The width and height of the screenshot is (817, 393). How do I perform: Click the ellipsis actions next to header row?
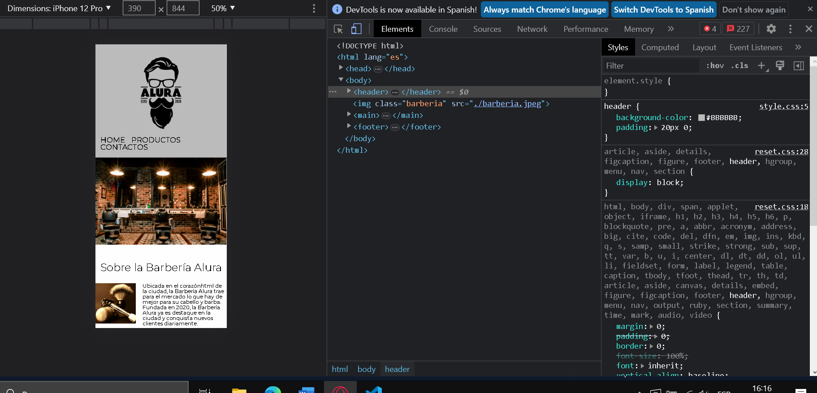point(333,91)
